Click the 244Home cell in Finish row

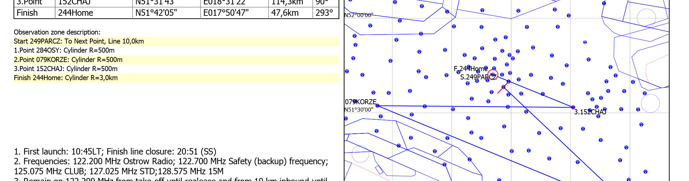(75, 13)
